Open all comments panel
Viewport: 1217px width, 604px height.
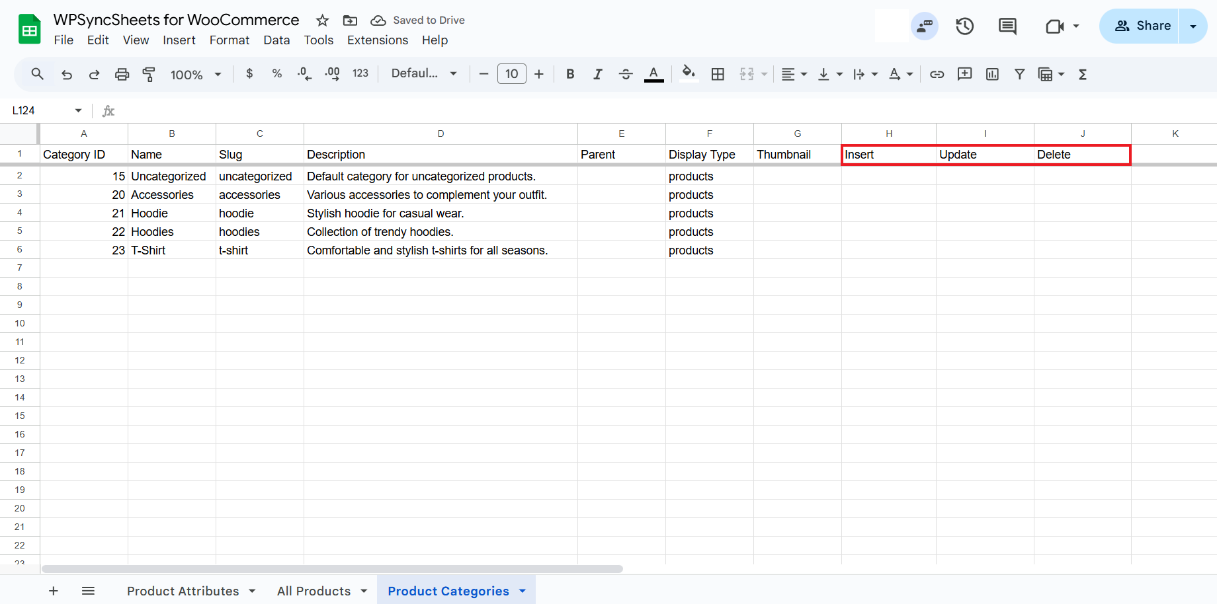1007,26
